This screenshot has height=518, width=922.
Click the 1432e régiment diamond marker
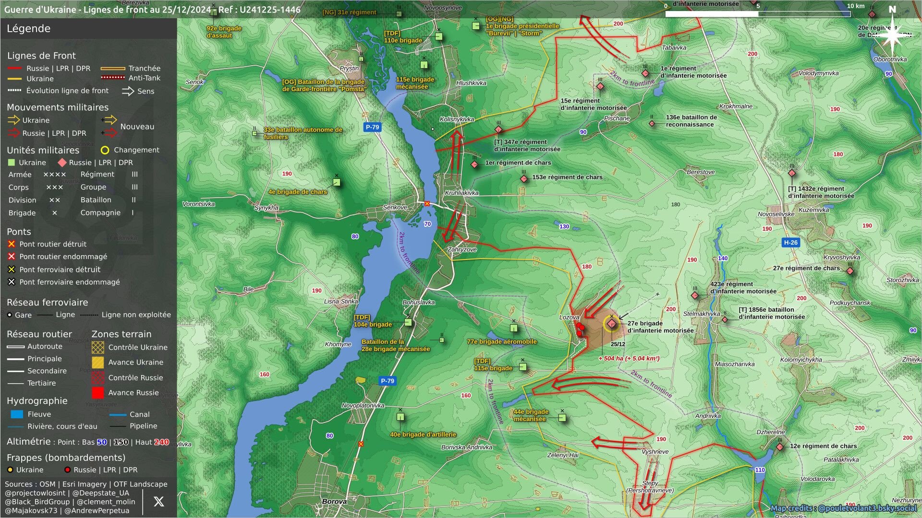click(792, 173)
